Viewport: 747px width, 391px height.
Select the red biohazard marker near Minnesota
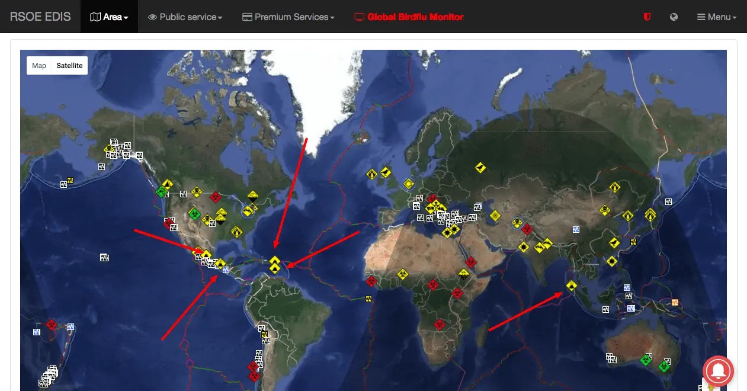point(216,197)
